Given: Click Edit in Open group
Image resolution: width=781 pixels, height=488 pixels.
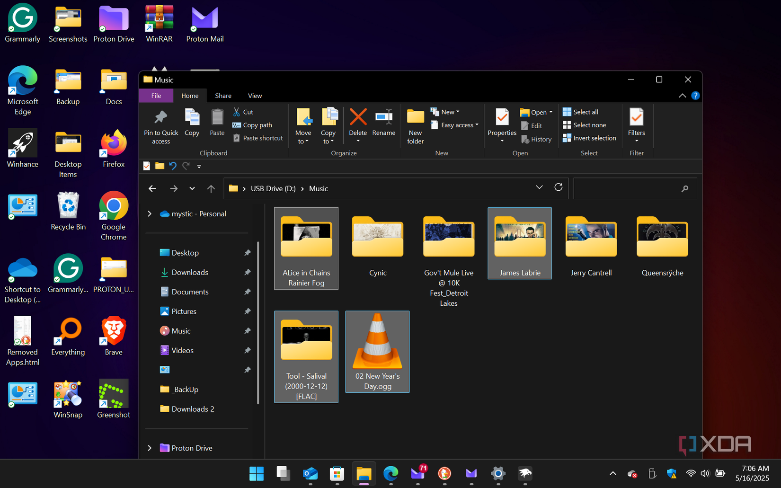Looking at the screenshot, I should [x=532, y=126].
